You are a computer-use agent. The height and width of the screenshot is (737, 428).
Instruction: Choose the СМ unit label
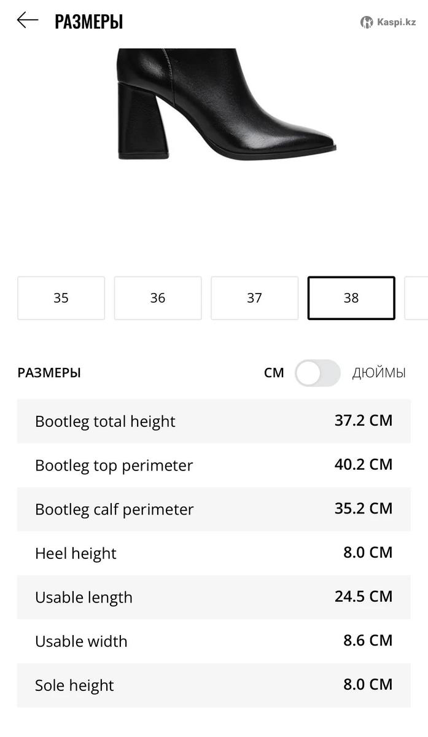pyautogui.click(x=274, y=373)
